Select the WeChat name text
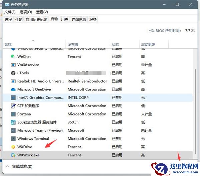 point(24,57)
